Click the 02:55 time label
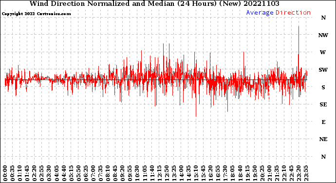 tap(42, 173)
